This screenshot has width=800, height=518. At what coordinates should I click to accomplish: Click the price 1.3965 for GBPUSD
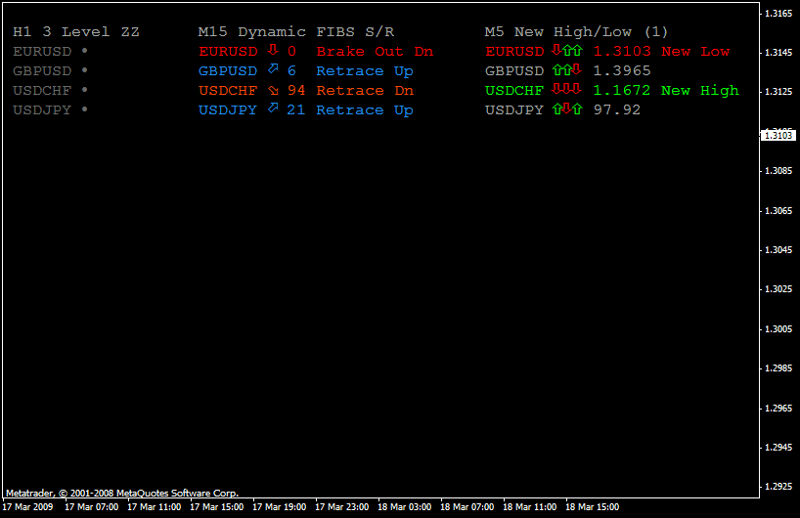point(622,71)
